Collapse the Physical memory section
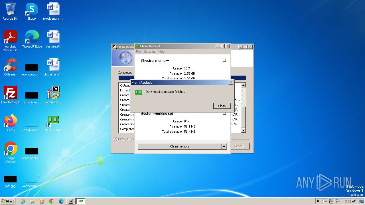 click(x=224, y=60)
